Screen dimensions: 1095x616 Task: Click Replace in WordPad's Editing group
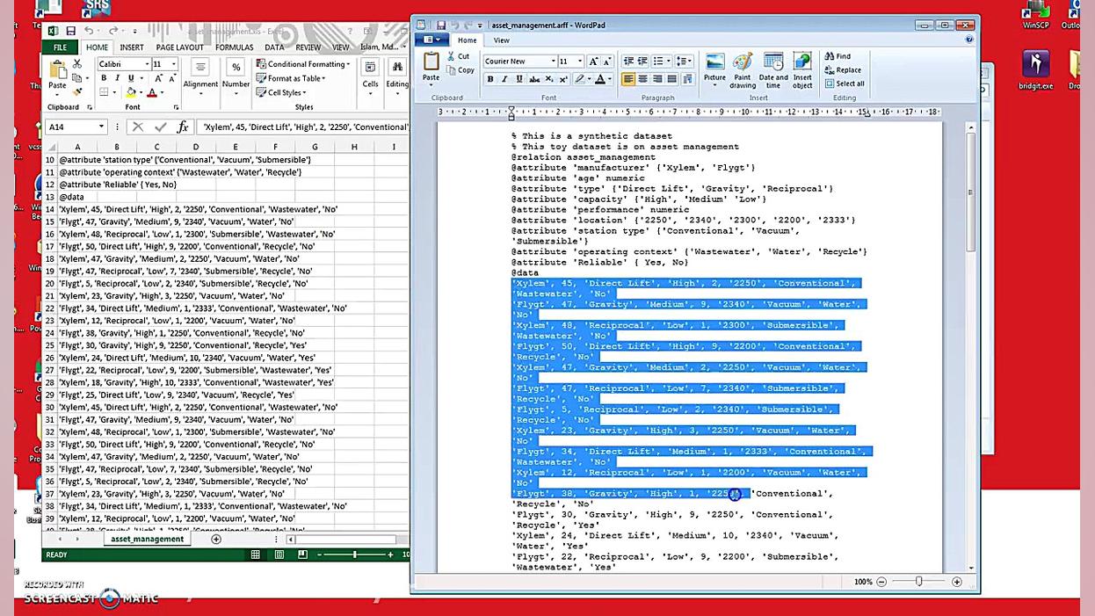point(843,70)
